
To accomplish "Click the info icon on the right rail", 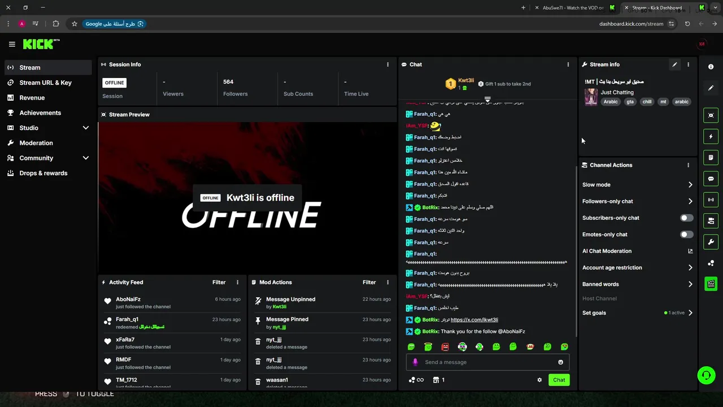I will point(711,67).
